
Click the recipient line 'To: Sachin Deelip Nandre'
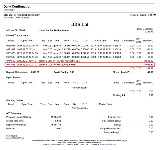point(16,17)
